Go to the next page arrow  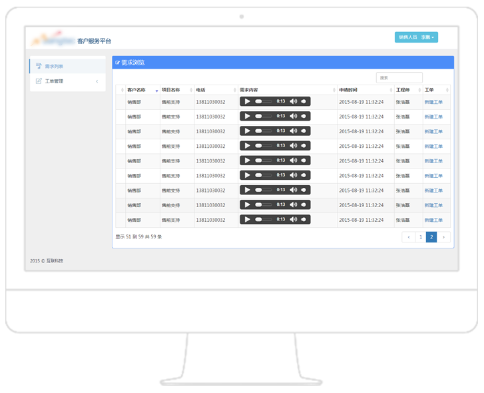443,237
